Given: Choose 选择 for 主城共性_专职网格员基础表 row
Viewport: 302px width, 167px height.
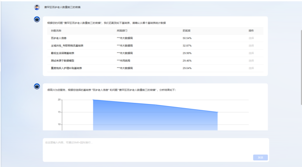Looking at the screenshot, I should (x=251, y=46).
